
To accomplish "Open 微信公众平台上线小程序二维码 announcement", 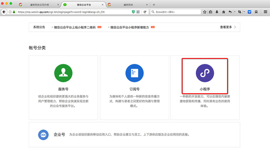I will pos(75,27).
